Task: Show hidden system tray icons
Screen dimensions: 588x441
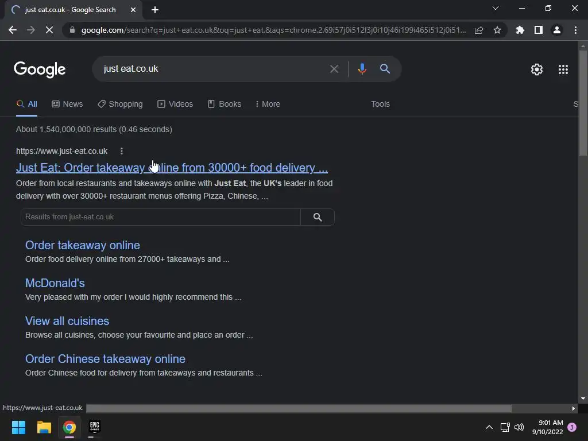Action: (x=489, y=427)
